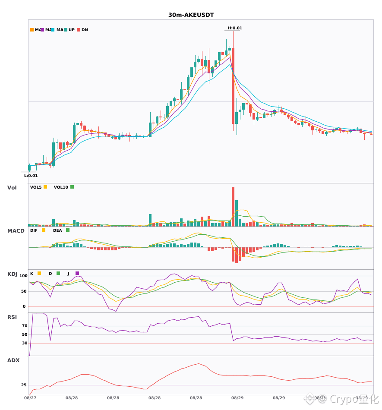
Task: Click the 30 axis label in RSI
Action: click(25, 343)
